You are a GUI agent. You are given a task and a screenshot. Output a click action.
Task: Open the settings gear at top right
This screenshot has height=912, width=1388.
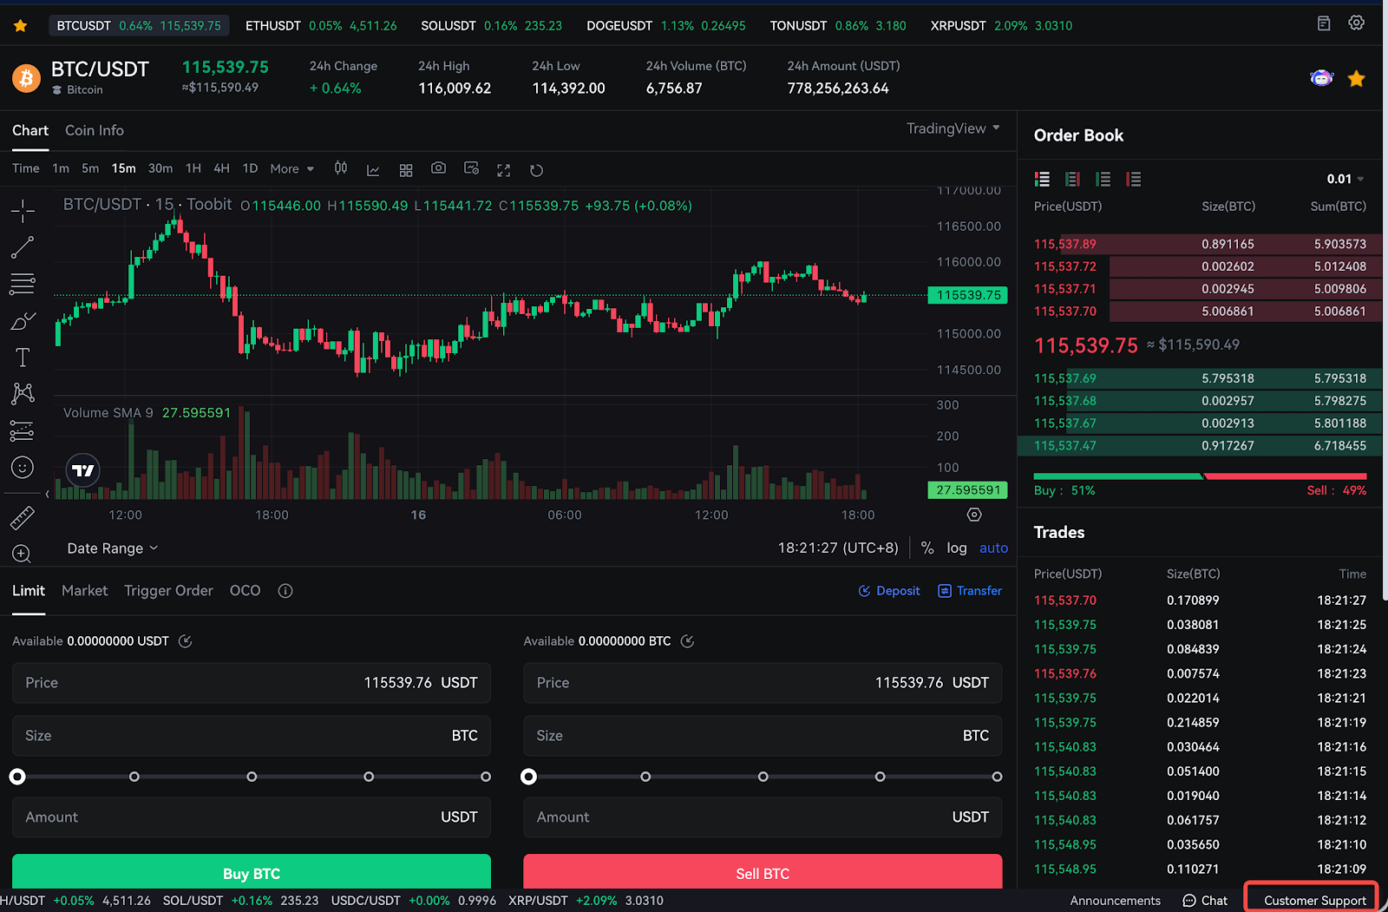click(1357, 23)
